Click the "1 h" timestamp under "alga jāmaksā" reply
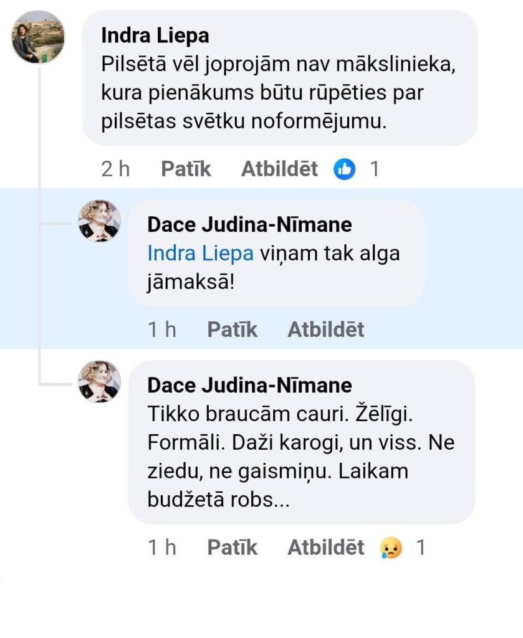523x638 pixels. click(162, 330)
